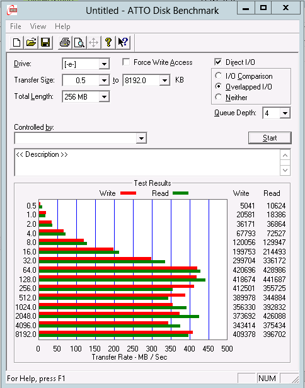This screenshot has width=305, height=388.
Task: Click the Description scrollbar up arrow
Action: click(x=285, y=156)
